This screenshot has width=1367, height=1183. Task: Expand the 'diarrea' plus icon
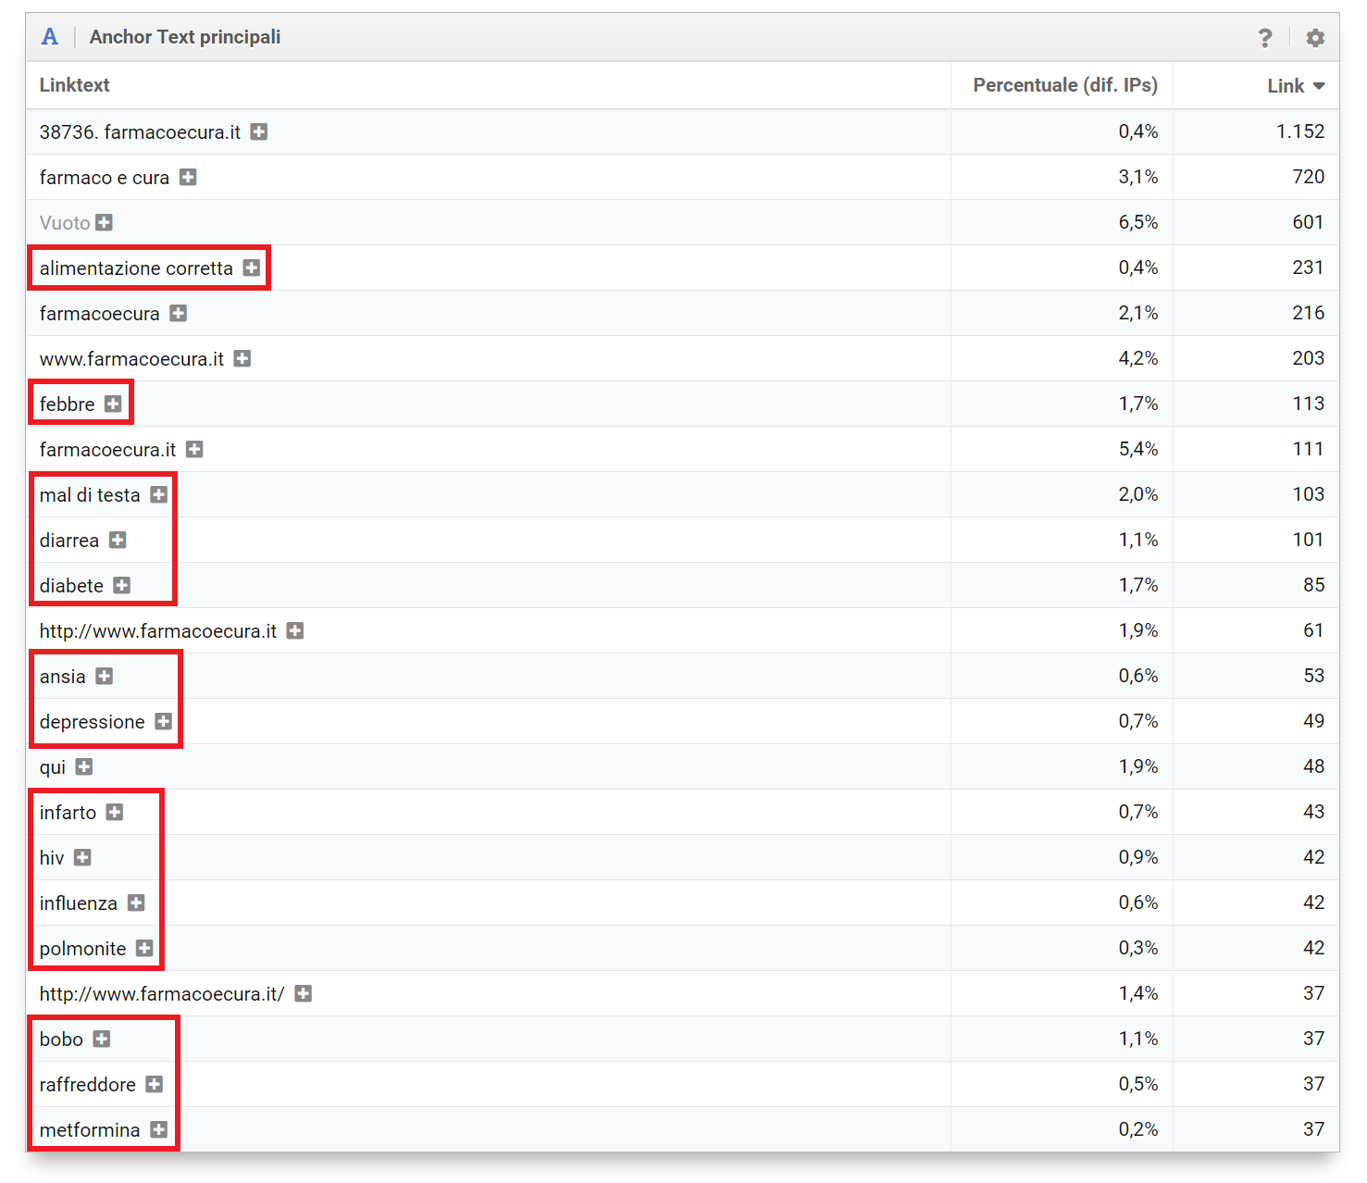pyautogui.click(x=118, y=540)
